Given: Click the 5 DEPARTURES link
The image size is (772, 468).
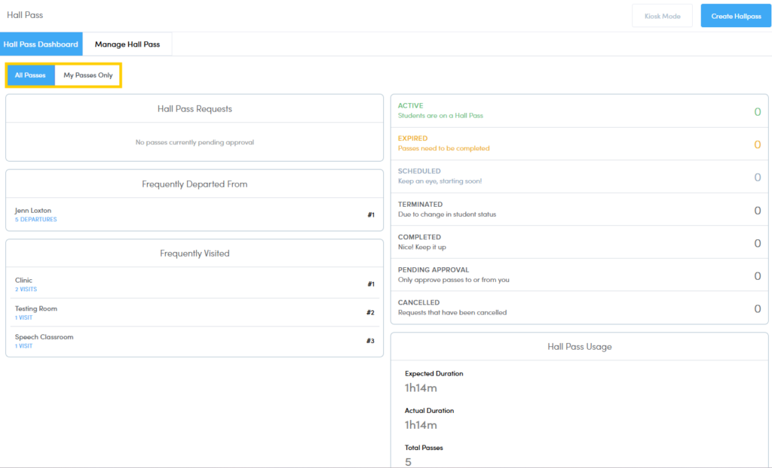Looking at the screenshot, I should (36, 219).
